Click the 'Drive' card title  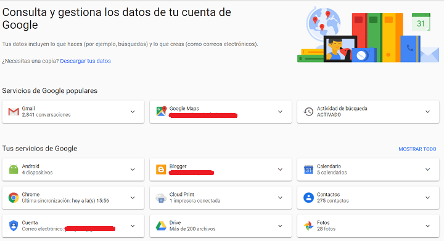[175, 223]
